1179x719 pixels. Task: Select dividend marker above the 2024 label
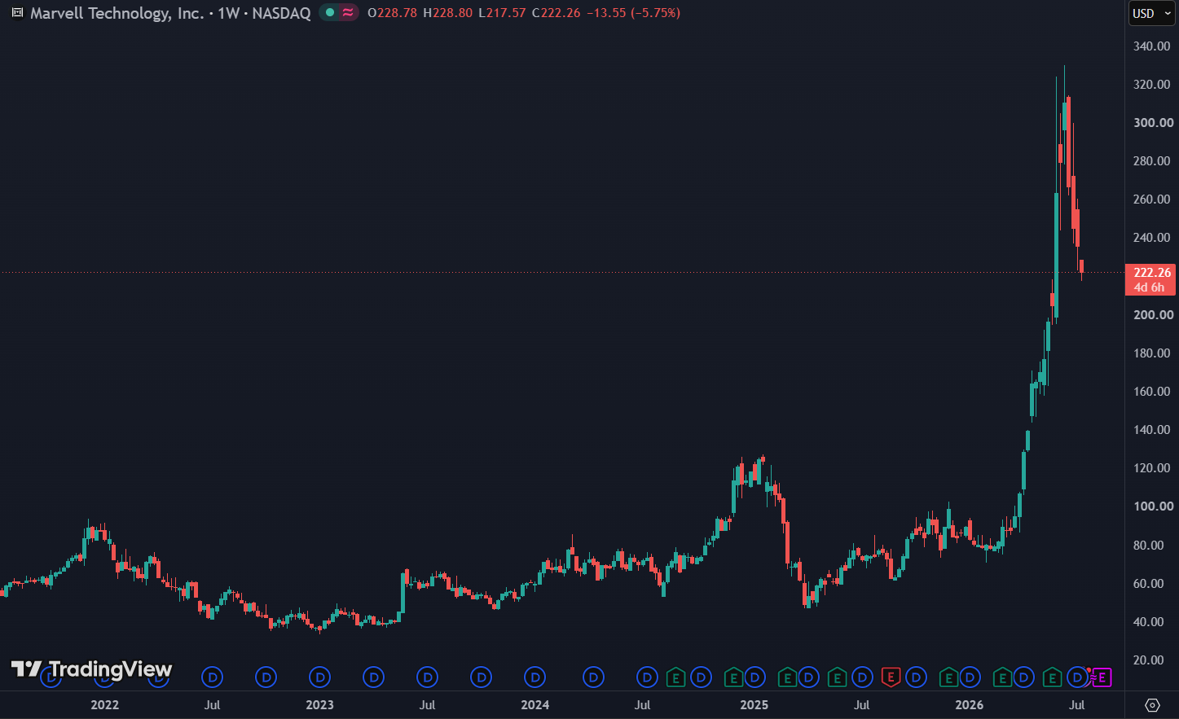535,677
